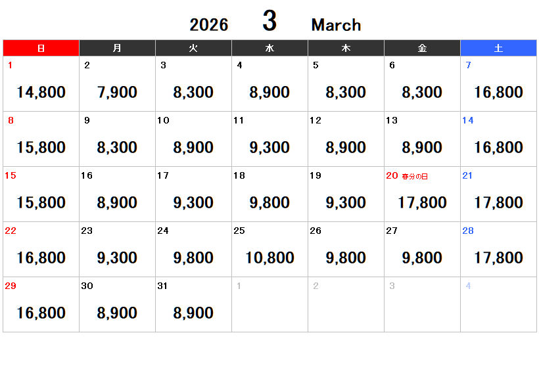Click the greyed-out April 4 cell
539x381 pixels.
tap(498, 305)
